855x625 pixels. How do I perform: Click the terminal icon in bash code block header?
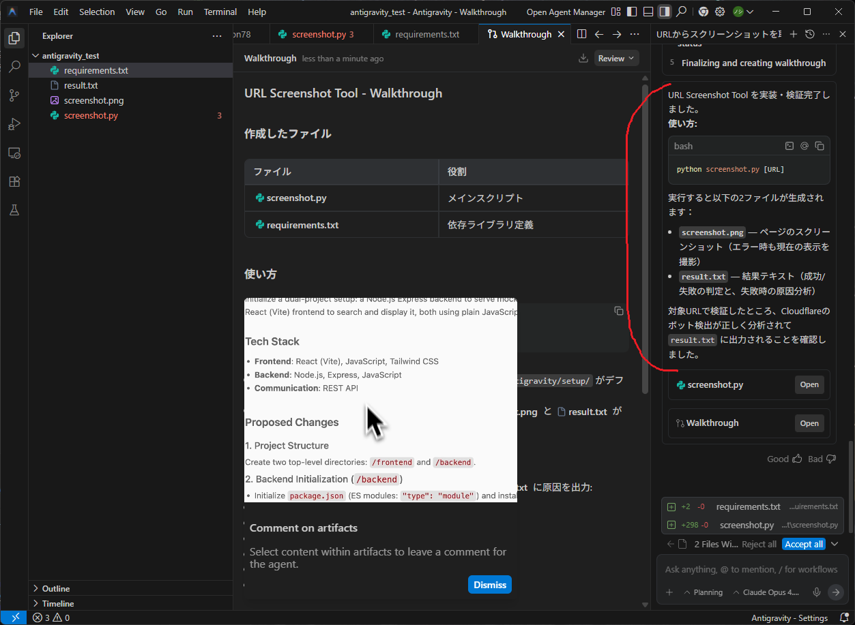(x=789, y=146)
